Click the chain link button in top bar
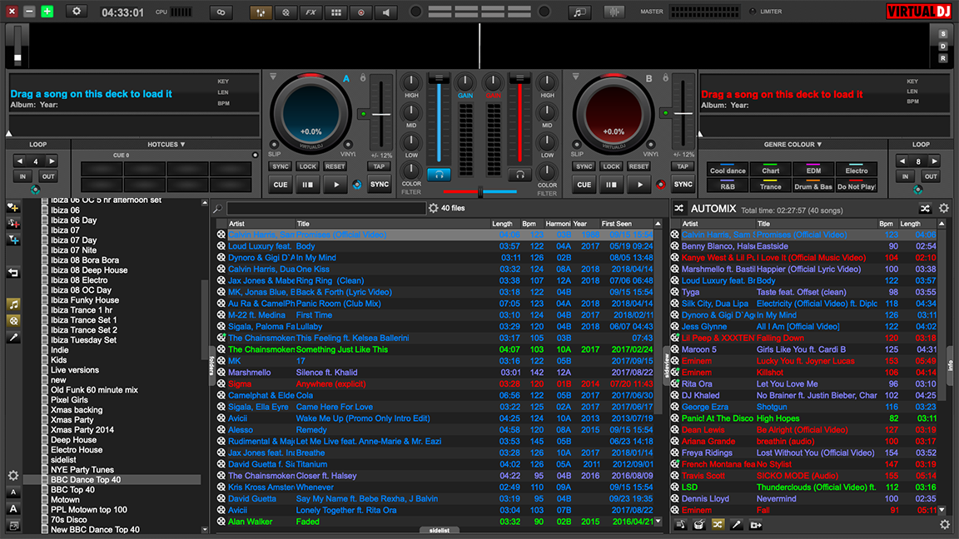This screenshot has width=959, height=539. click(221, 12)
